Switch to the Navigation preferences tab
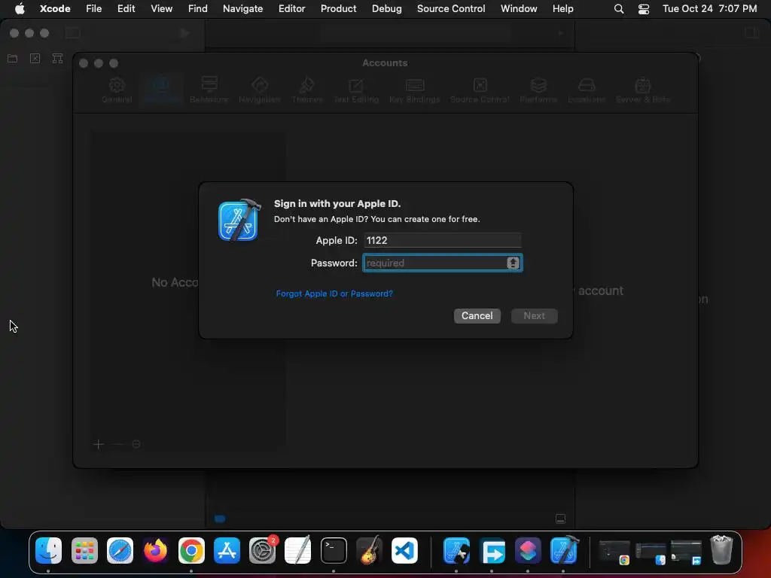 point(259,90)
